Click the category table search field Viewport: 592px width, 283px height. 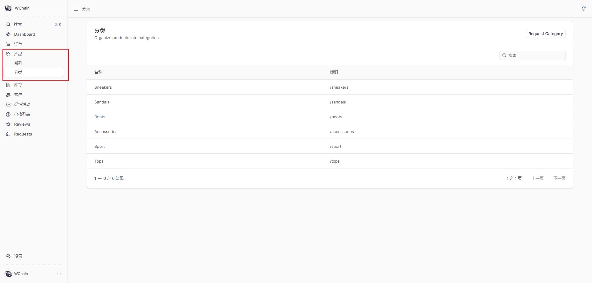(535, 55)
